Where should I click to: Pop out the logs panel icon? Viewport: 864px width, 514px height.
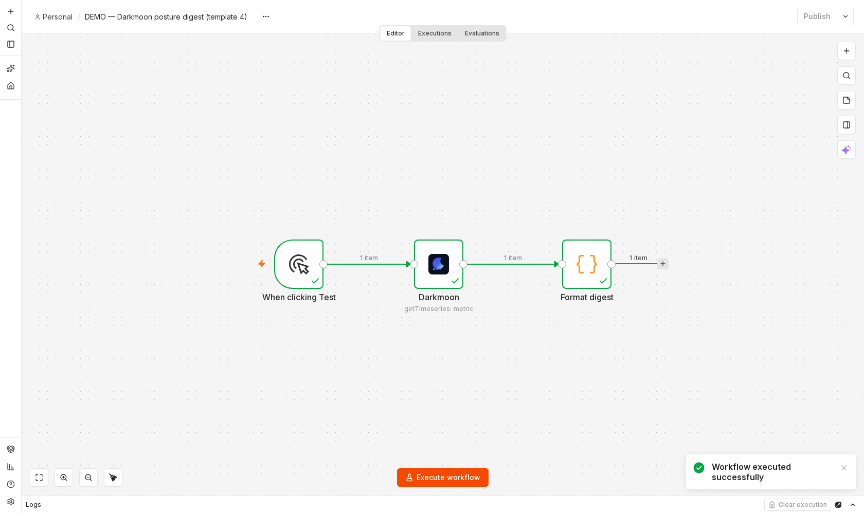[x=838, y=505]
